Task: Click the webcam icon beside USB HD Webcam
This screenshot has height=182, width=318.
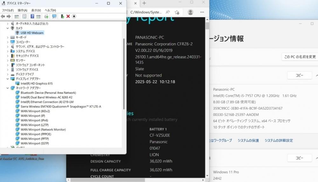Action: (x=17, y=33)
